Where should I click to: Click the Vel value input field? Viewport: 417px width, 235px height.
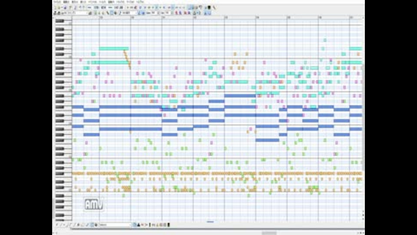point(167,13)
